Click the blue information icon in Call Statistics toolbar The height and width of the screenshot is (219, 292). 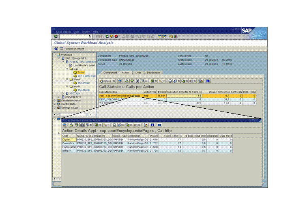[208, 81]
